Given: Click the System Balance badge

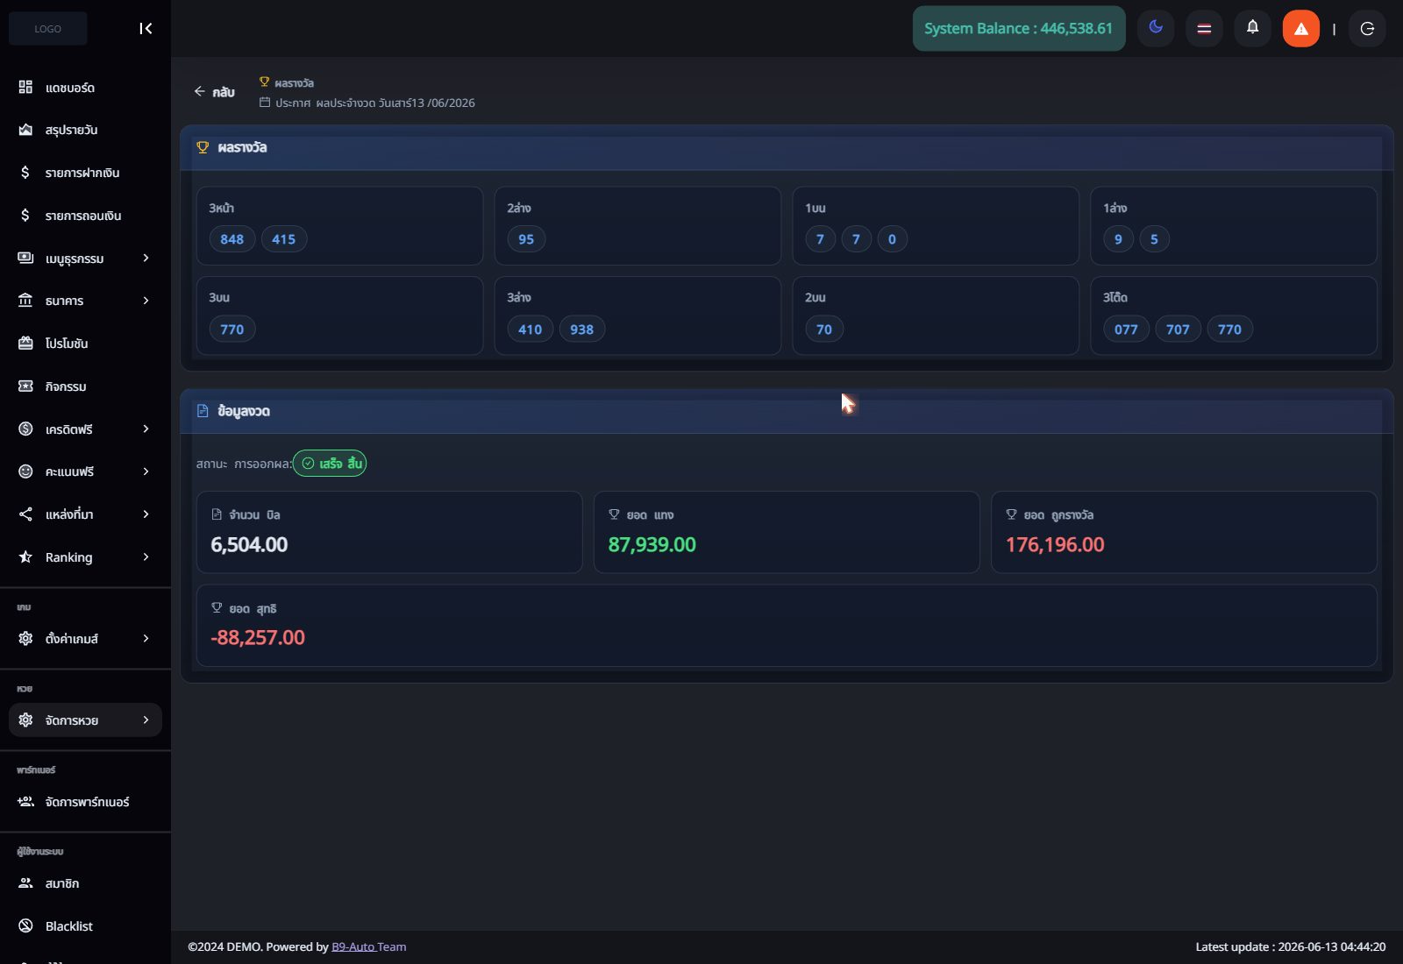Looking at the screenshot, I should click(x=1019, y=29).
